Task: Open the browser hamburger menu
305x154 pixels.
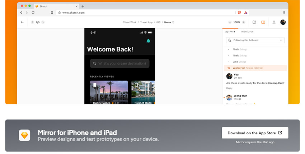Action: tap(284, 13)
